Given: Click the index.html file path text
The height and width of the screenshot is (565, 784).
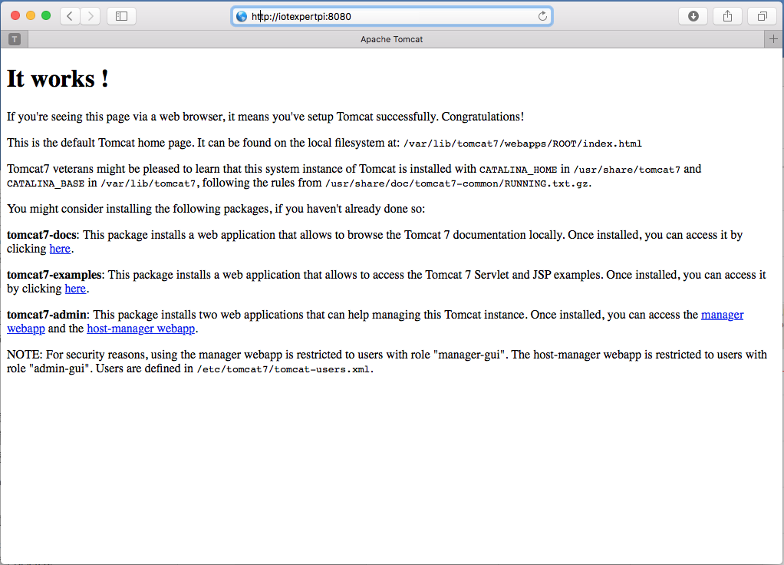Looking at the screenshot, I should [x=522, y=144].
